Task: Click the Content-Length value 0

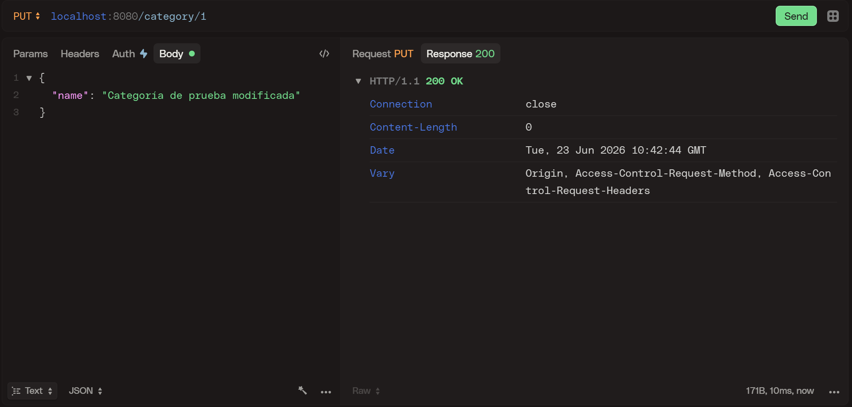Action: (529, 127)
